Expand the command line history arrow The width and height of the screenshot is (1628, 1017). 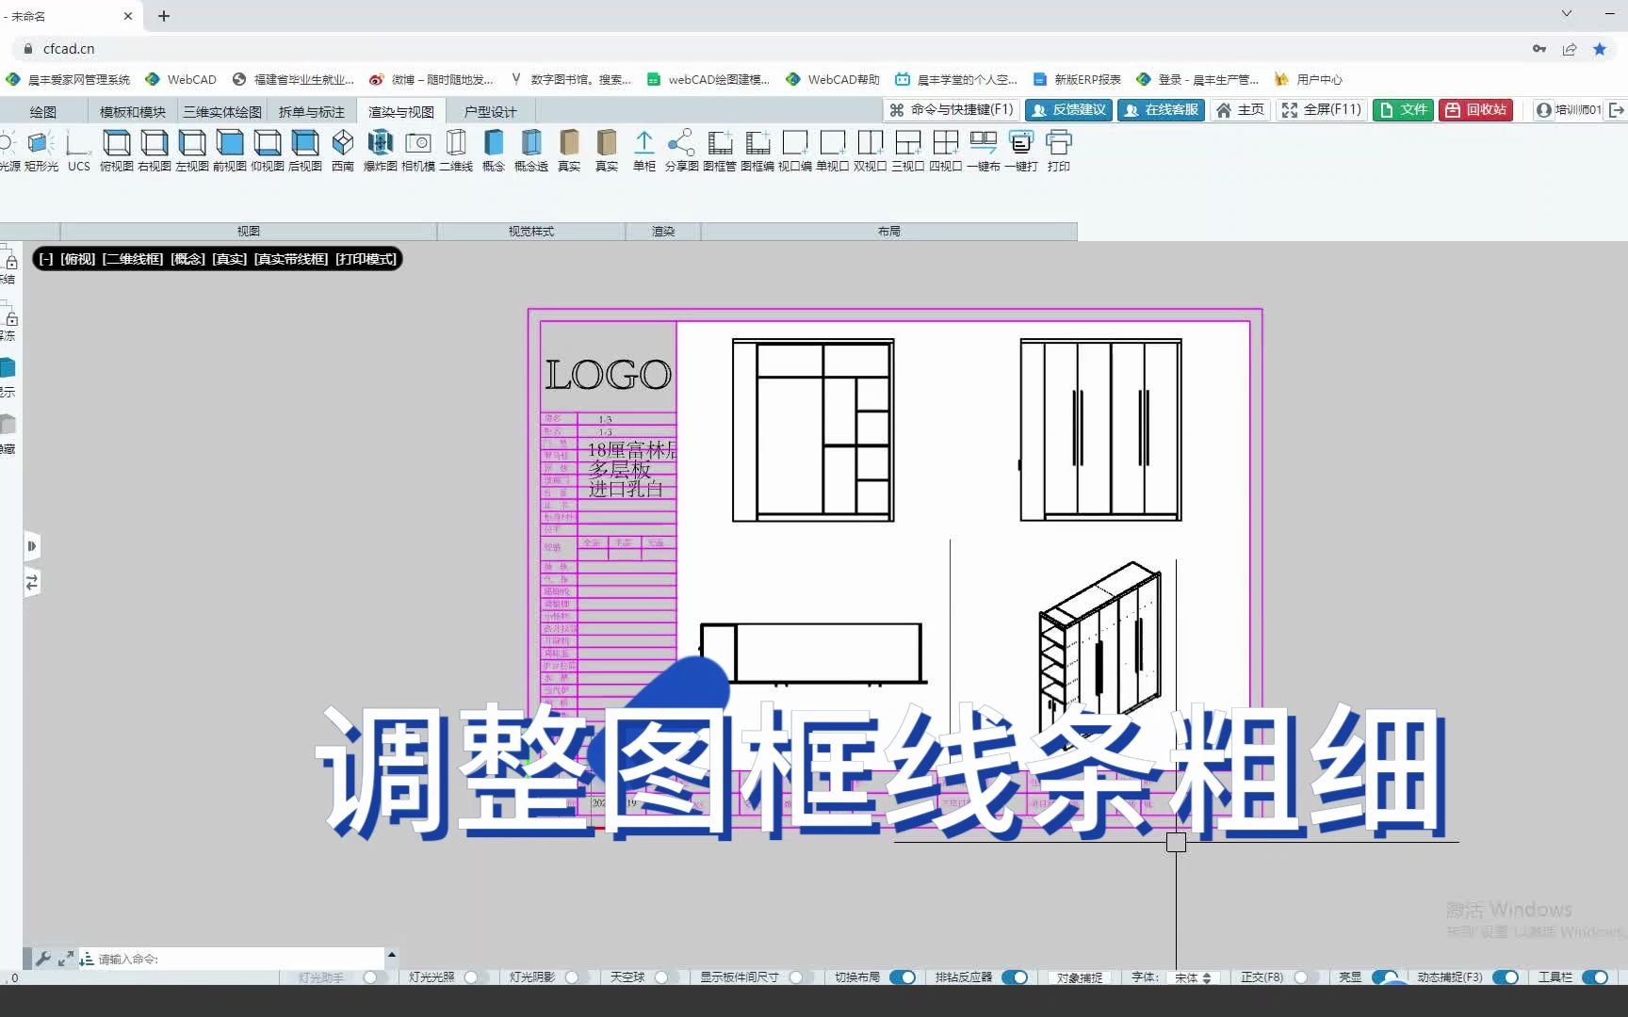(391, 954)
